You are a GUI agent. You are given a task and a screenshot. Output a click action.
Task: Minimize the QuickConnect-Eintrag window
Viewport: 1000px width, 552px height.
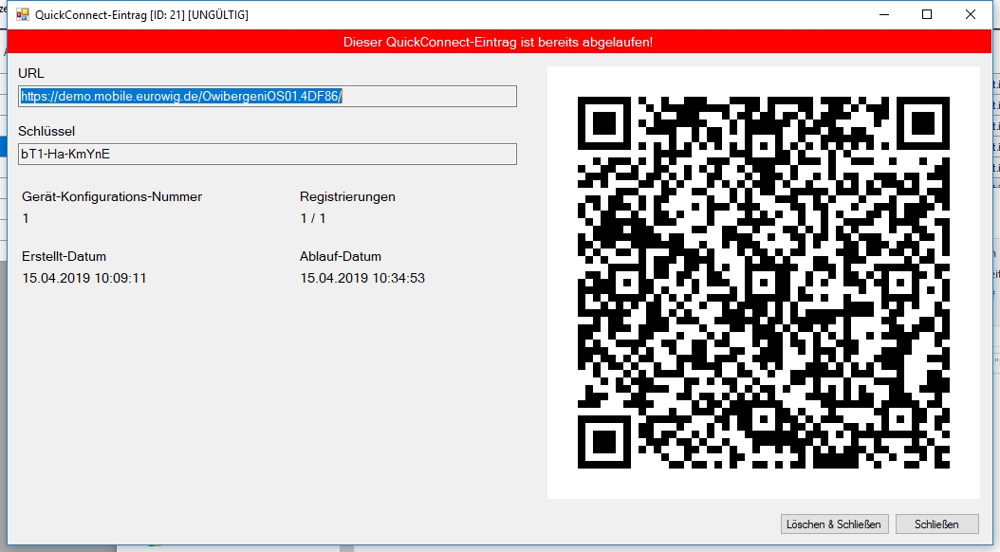pyautogui.click(x=884, y=14)
